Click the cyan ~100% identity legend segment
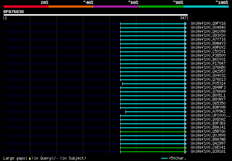This screenshot has width=232, height=161. [206, 7]
